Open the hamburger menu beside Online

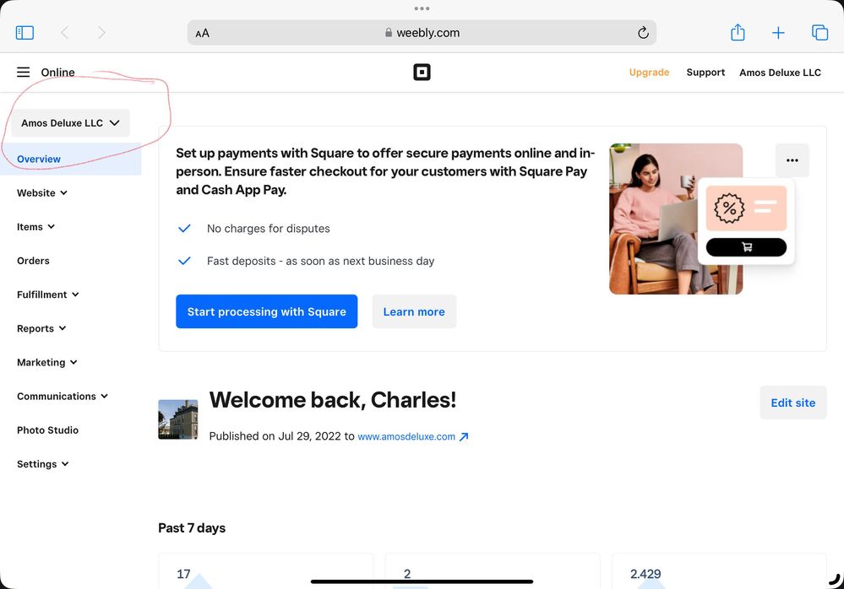(24, 73)
